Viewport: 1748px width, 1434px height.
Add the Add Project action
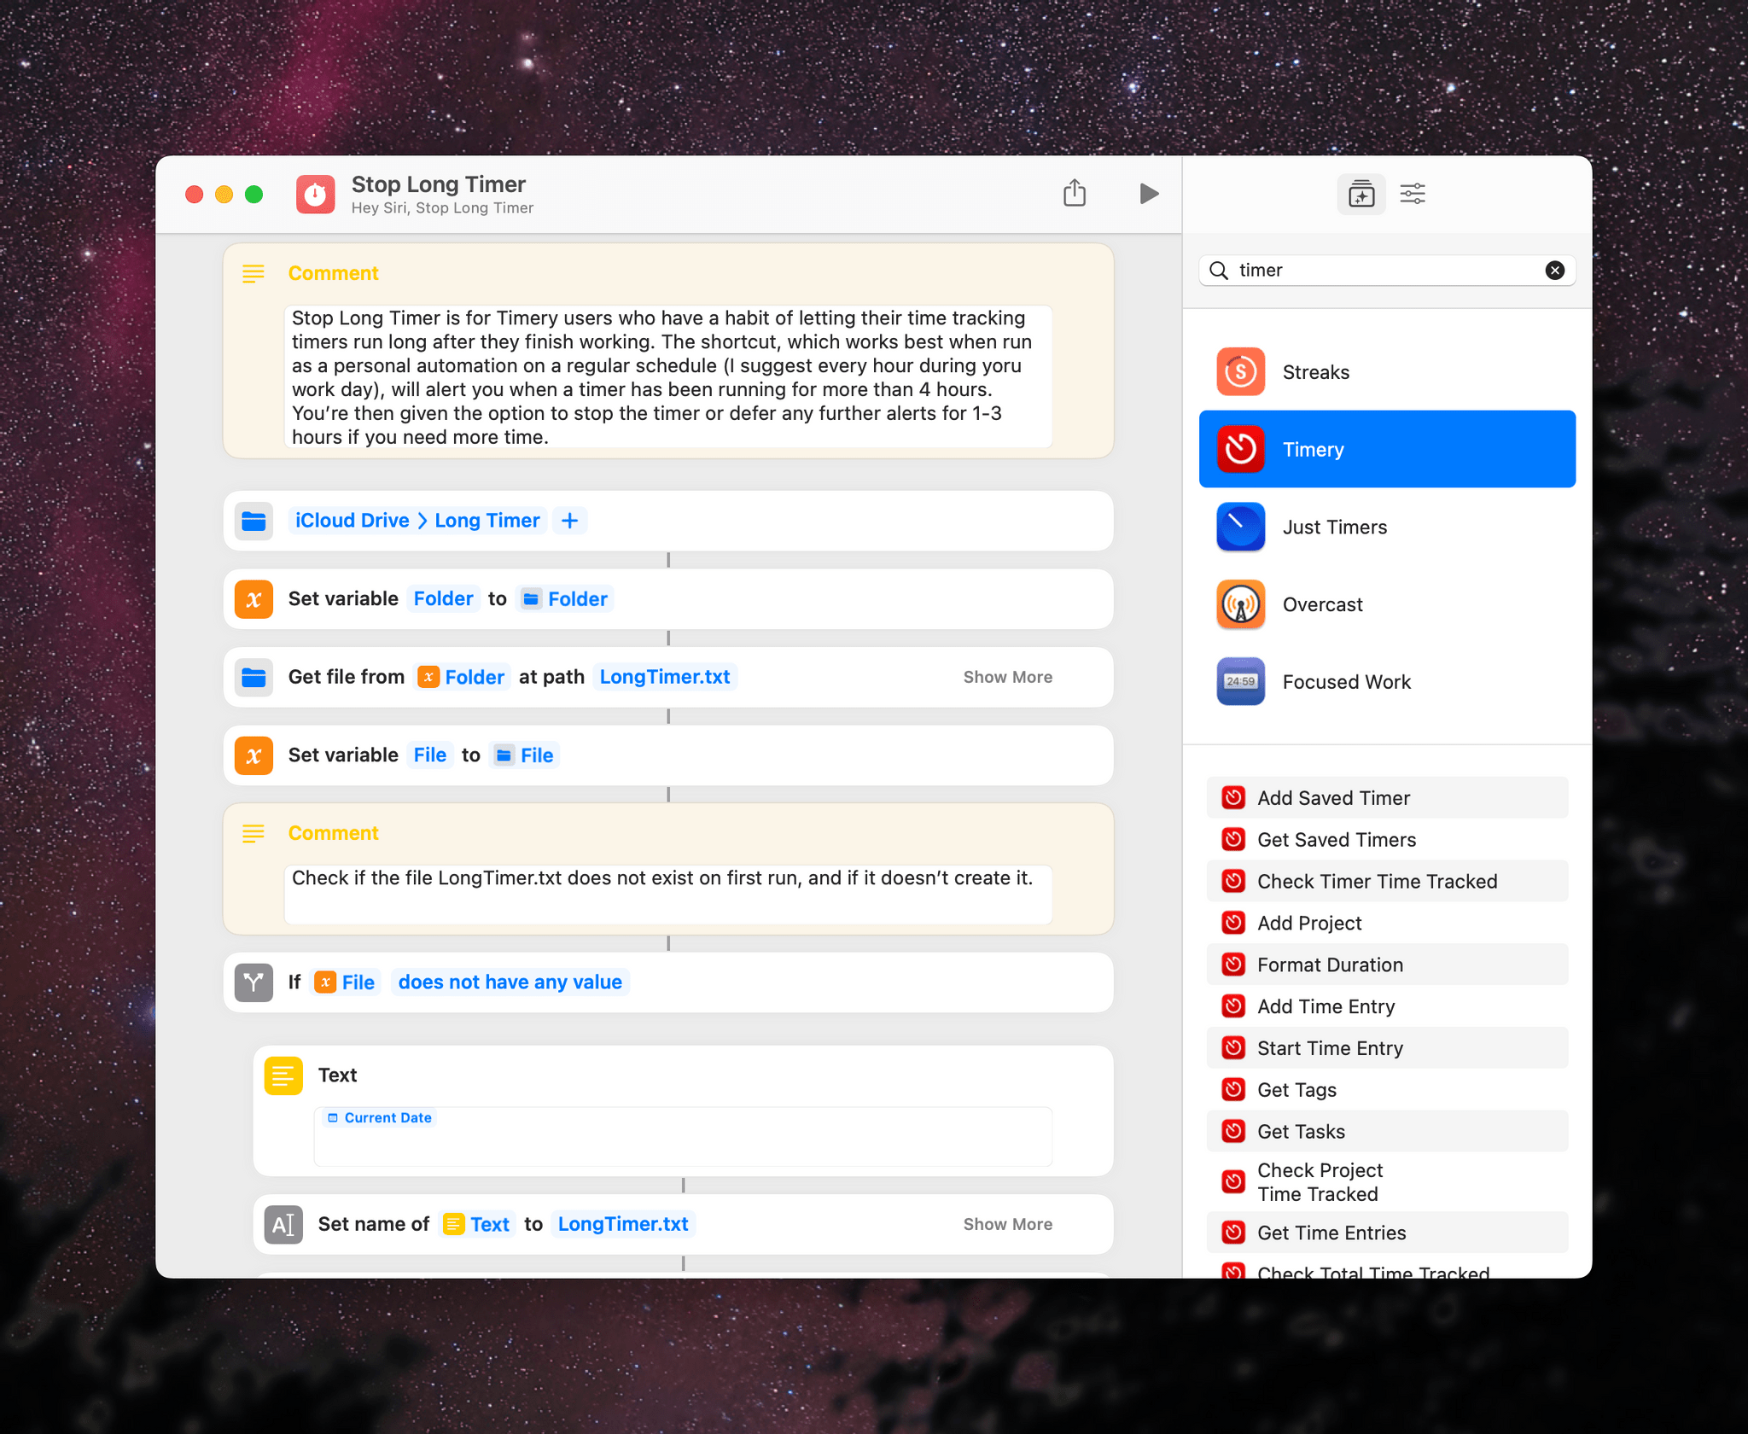tap(1387, 924)
